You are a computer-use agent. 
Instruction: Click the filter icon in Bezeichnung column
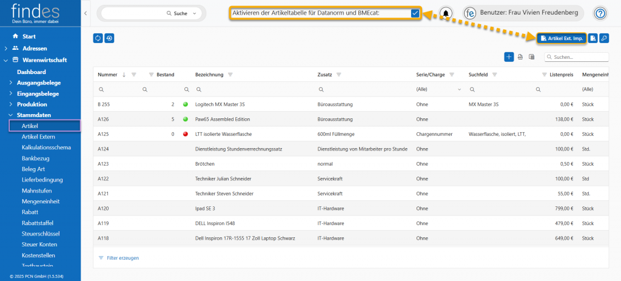pos(230,75)
